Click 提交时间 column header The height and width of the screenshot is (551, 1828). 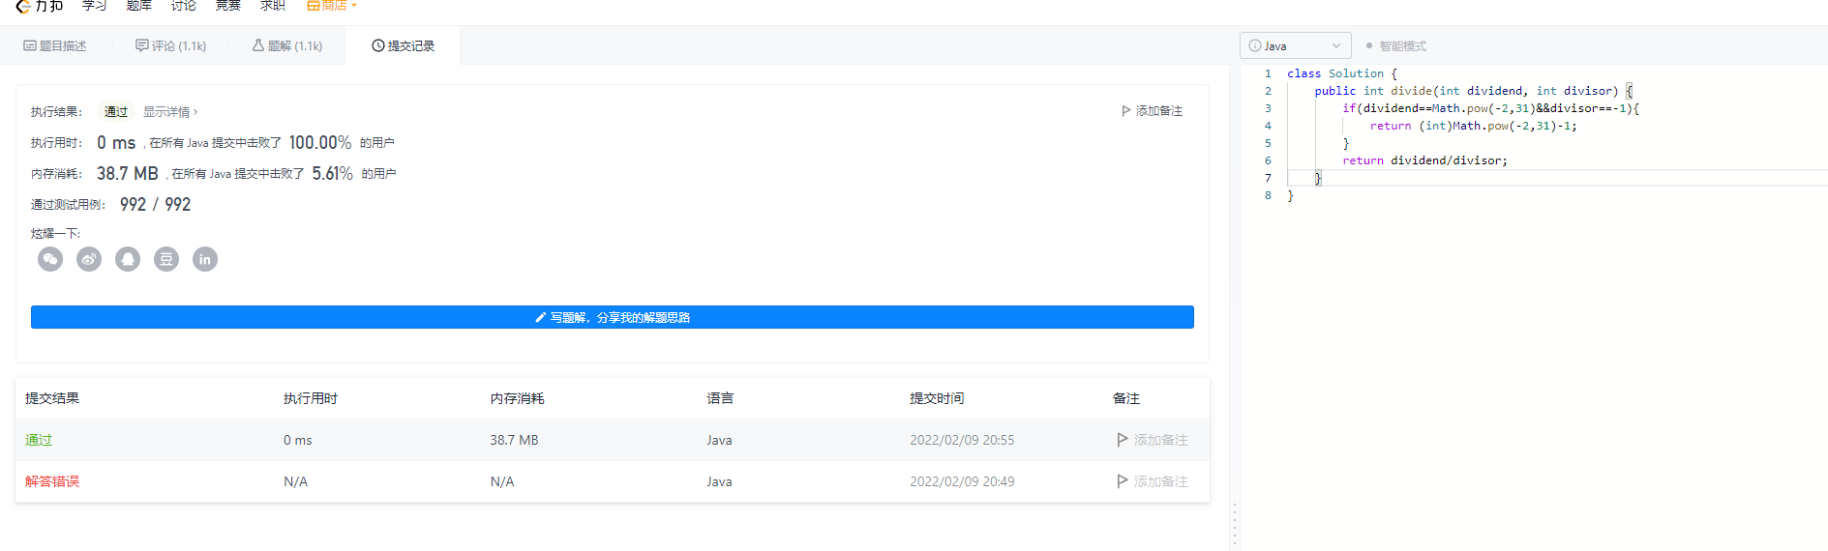[x=937, y=398]
